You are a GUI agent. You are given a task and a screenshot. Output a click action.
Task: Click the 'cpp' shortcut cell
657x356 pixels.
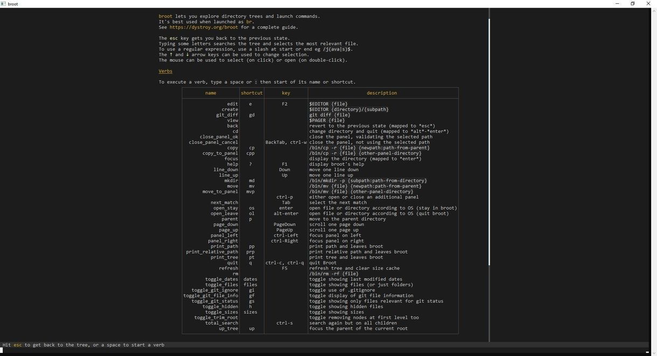point(250,153)
